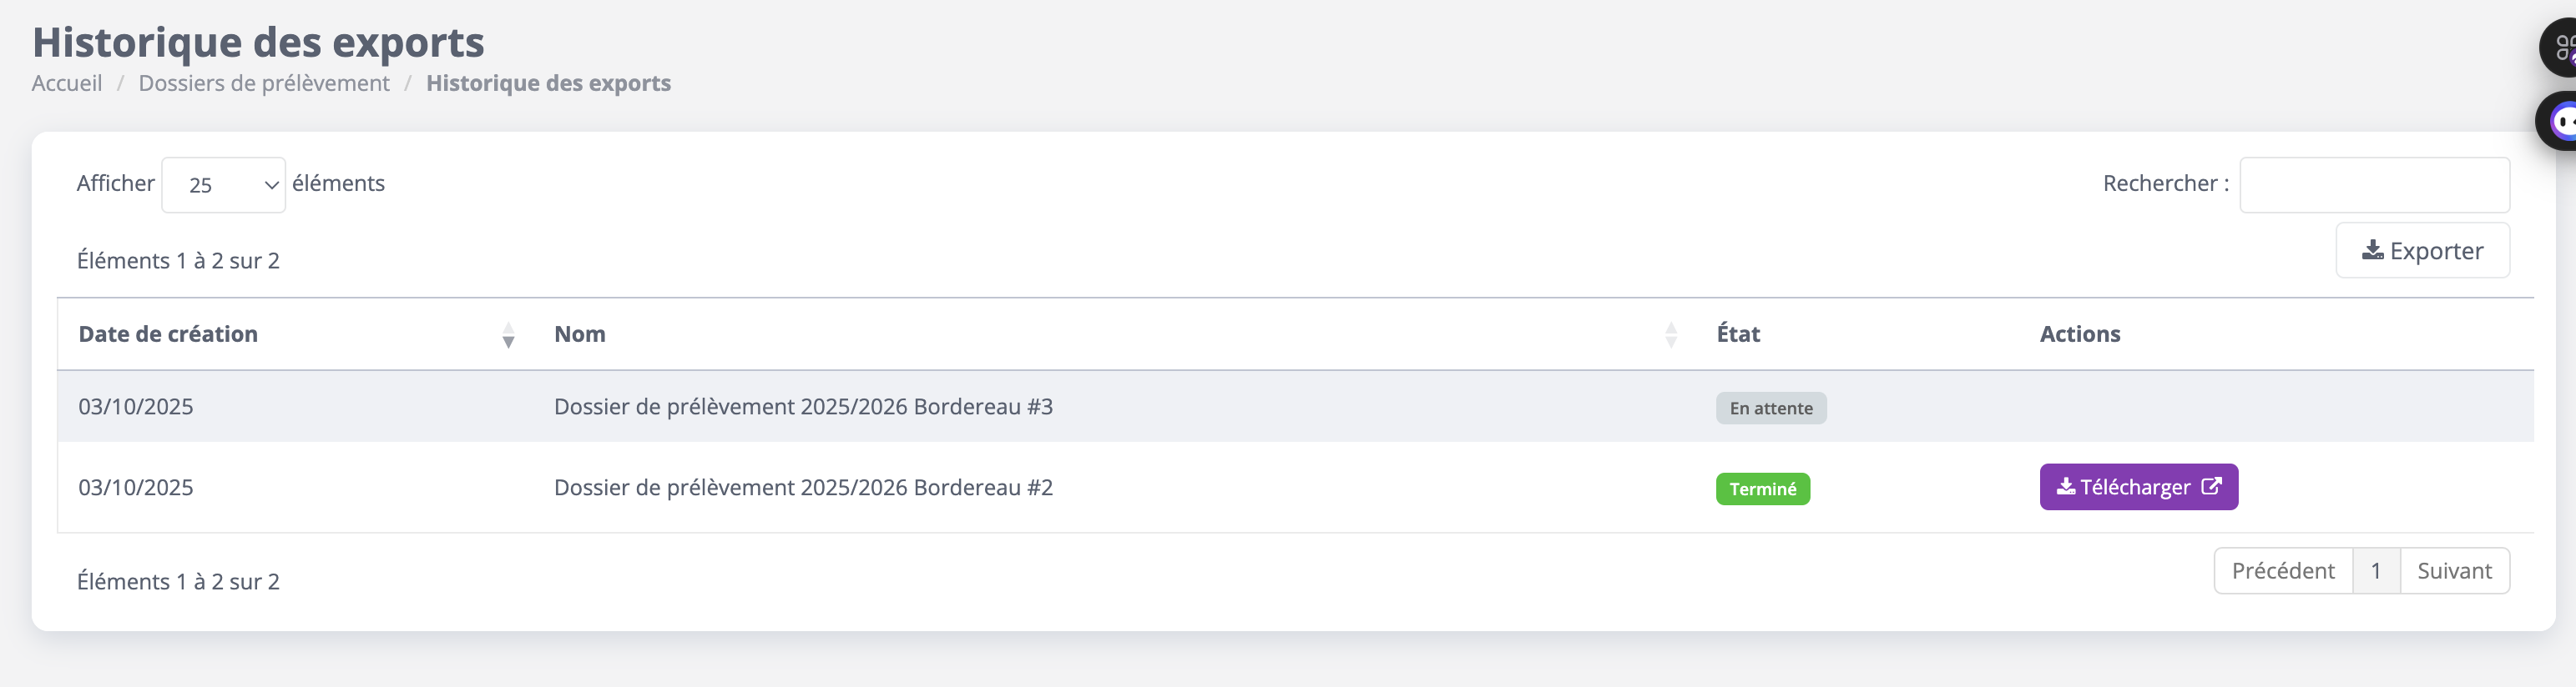Image resolution: width=2576 pixels, height=687 pixels.
Task: Click the sort arrows for Date de création
Action: point(508,334)
